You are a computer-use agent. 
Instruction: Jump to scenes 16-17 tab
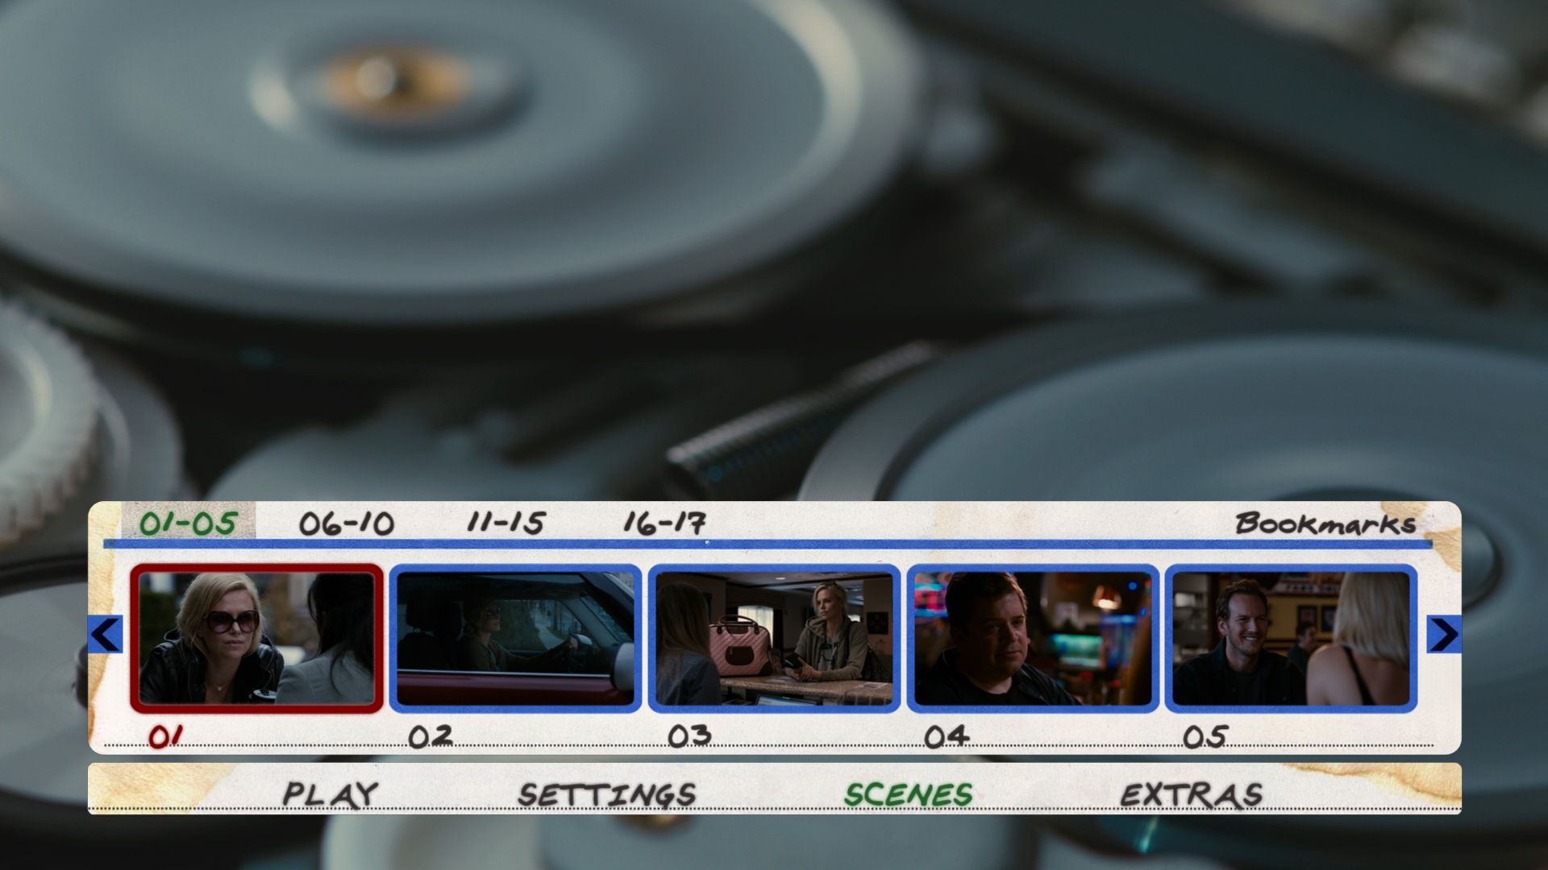click(x=665, y=523)
